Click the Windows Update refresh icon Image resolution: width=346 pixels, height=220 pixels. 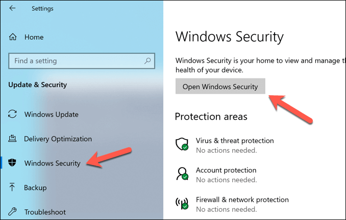pos(13,114)
